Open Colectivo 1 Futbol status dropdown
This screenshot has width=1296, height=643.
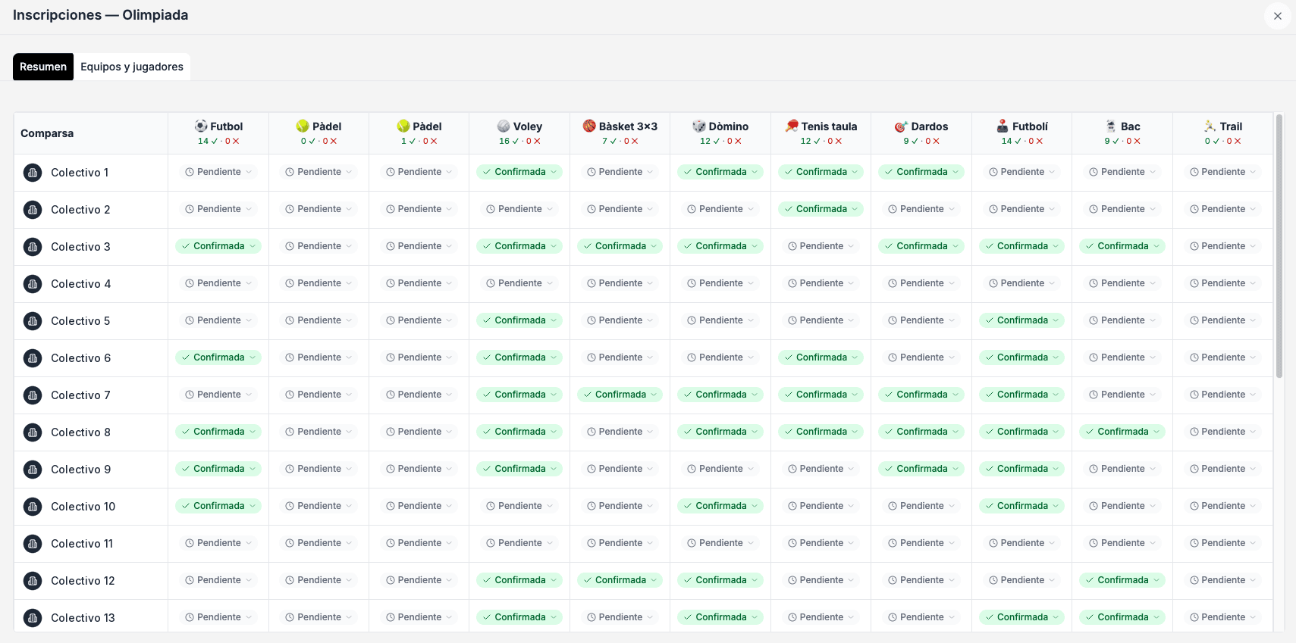tap(218, 172)
